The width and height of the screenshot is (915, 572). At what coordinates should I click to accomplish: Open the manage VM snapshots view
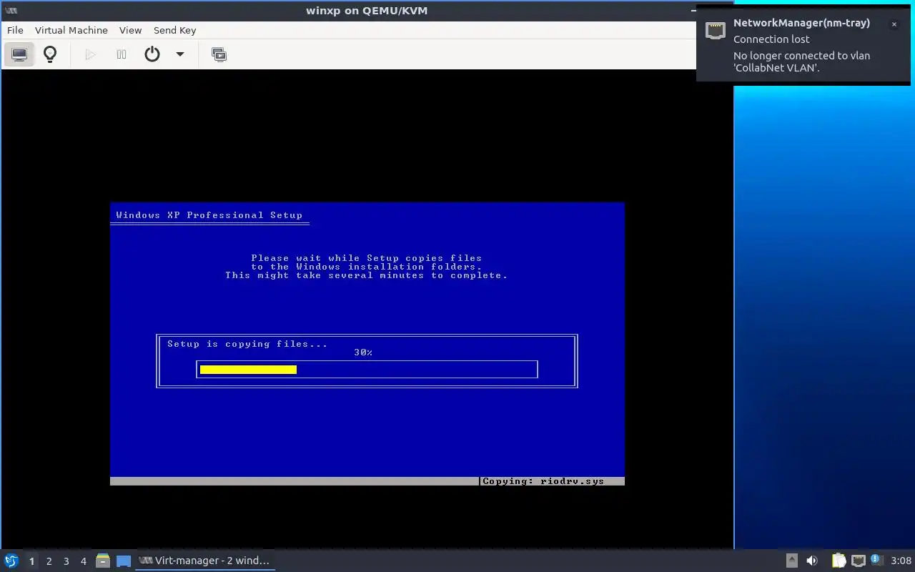click(219, 54)
